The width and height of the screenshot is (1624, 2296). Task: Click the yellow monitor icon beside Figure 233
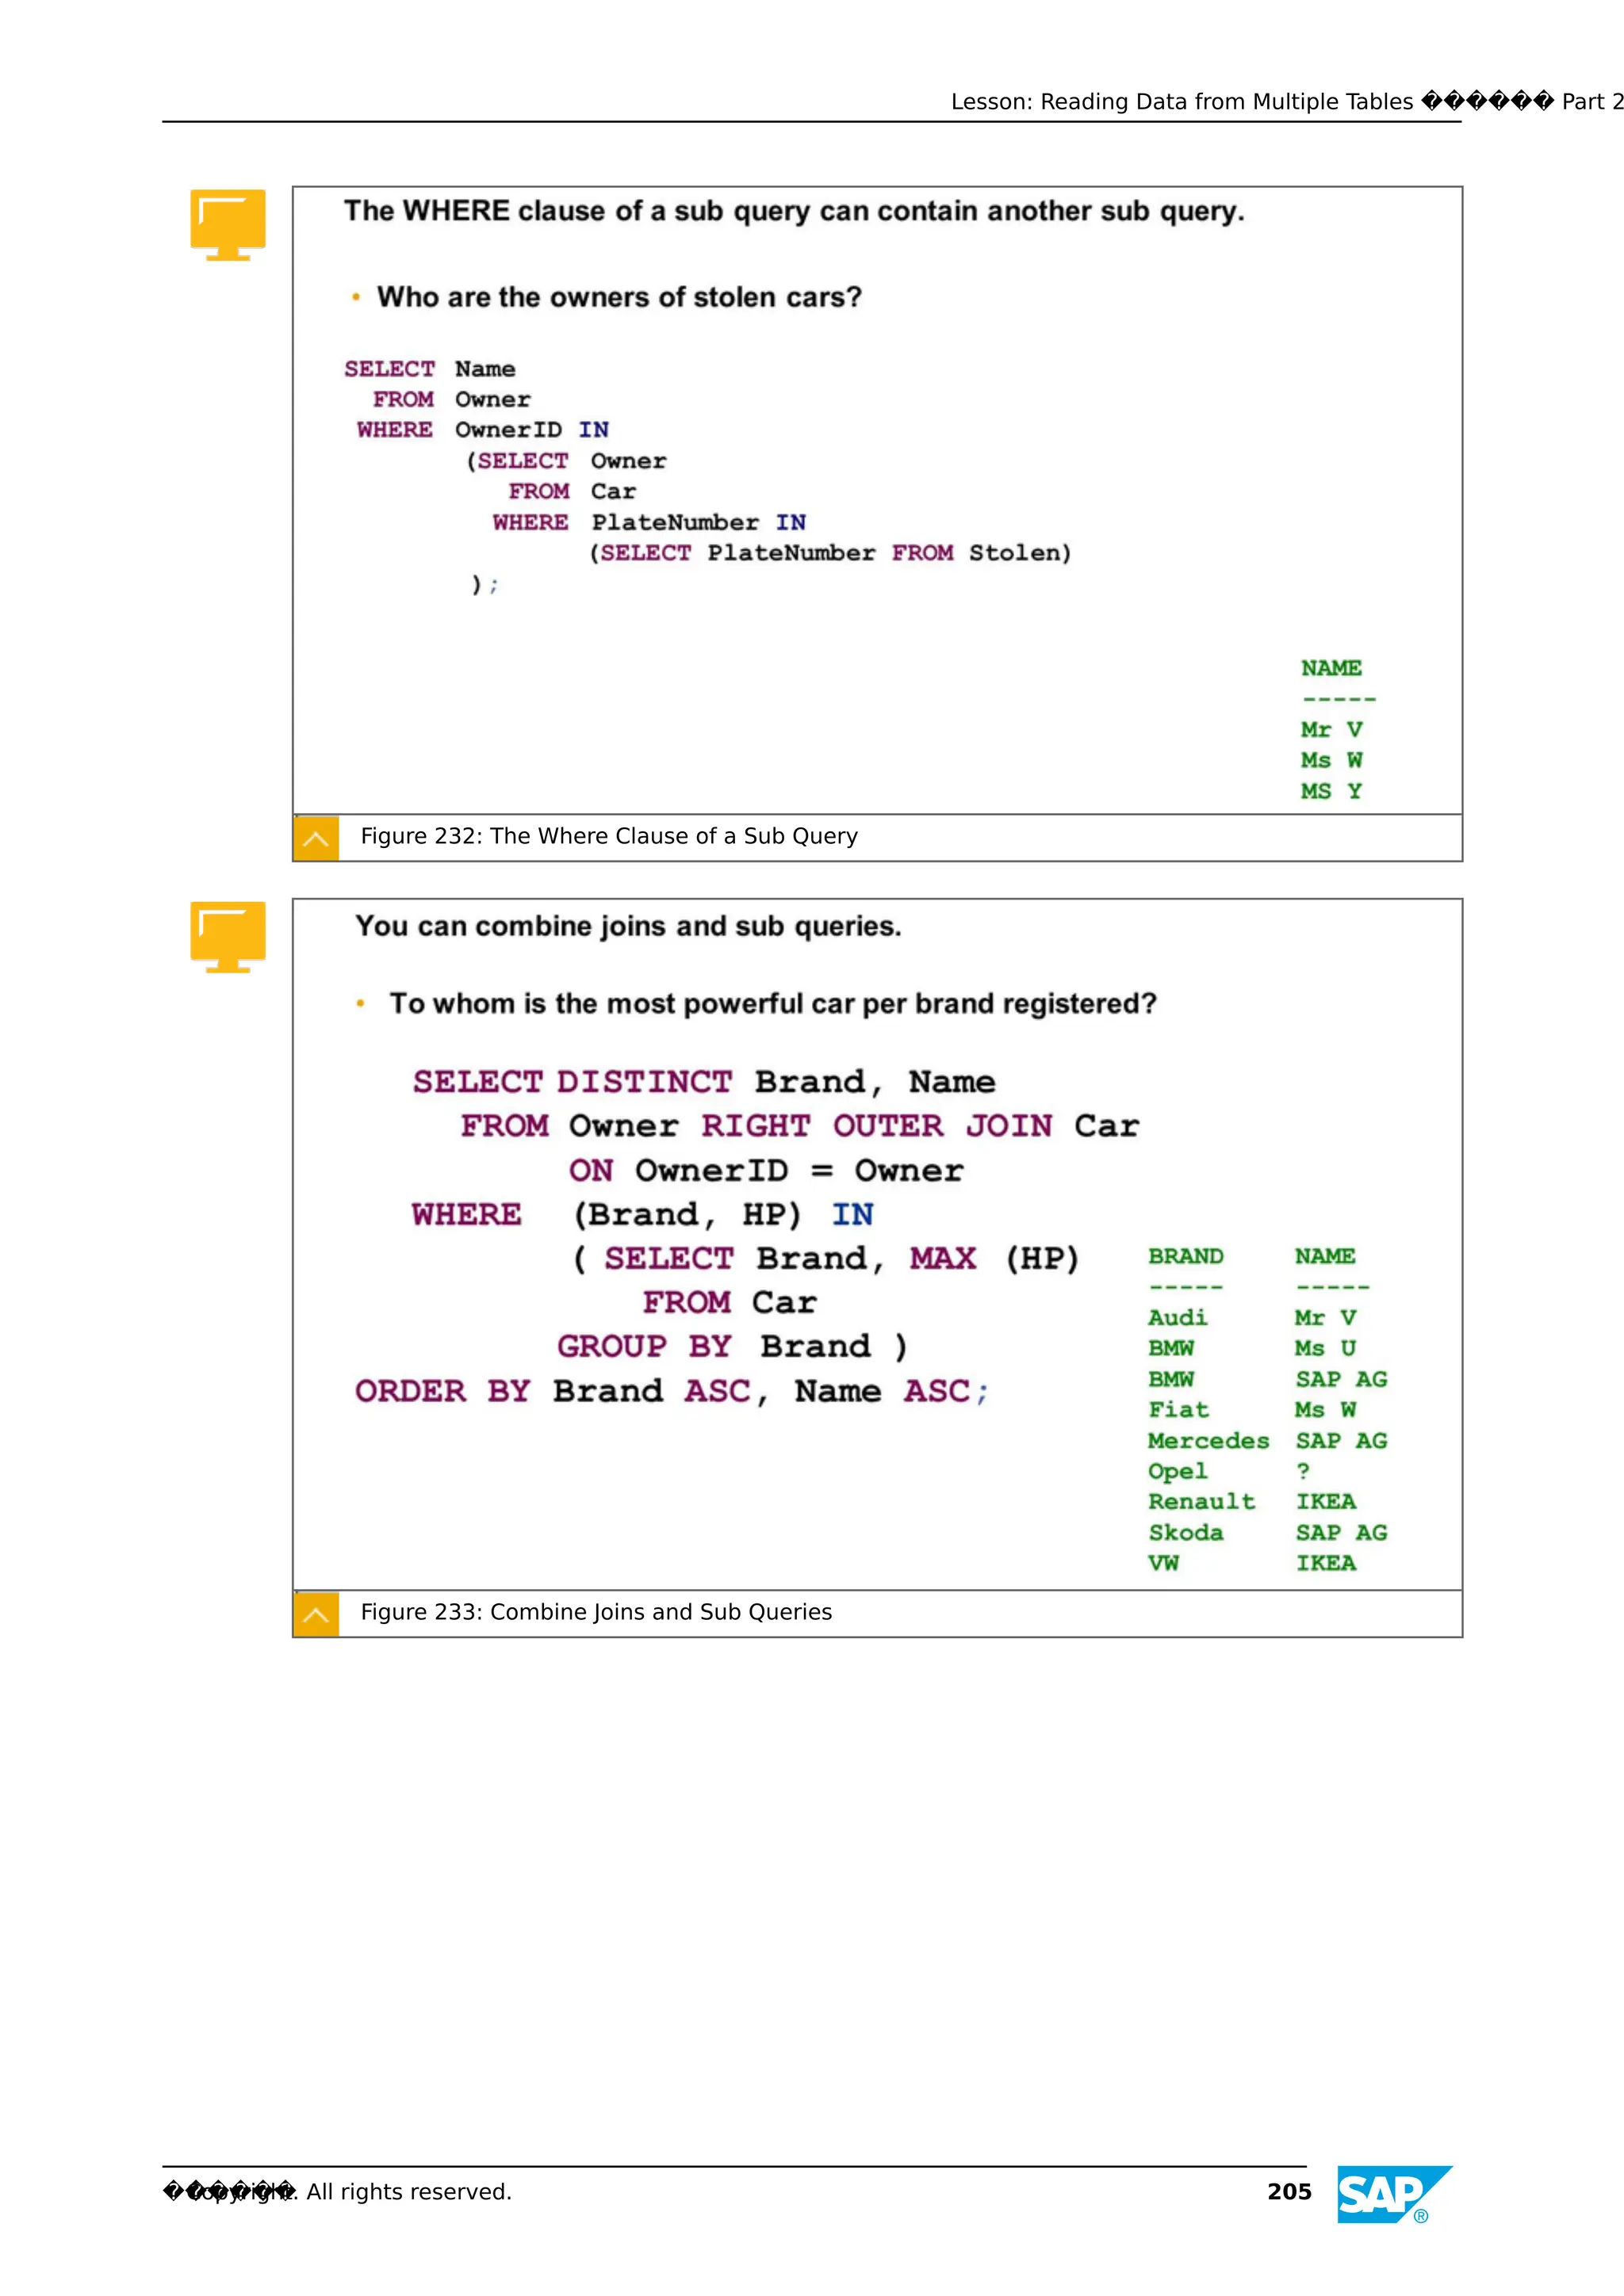click(227, 936)
